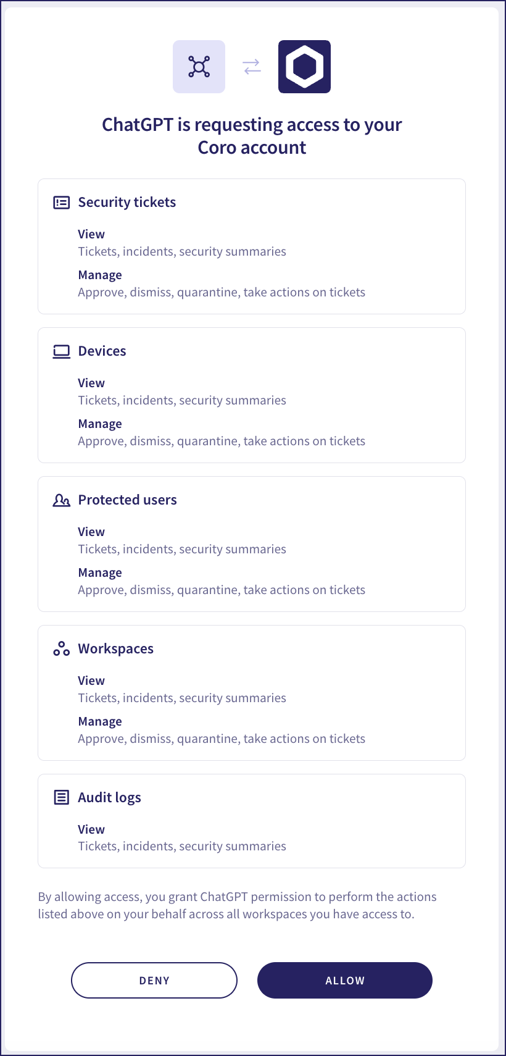This screenshot has width=506, height=1056.
Task: Expand the Devices permission card
Action: [251, 395]
